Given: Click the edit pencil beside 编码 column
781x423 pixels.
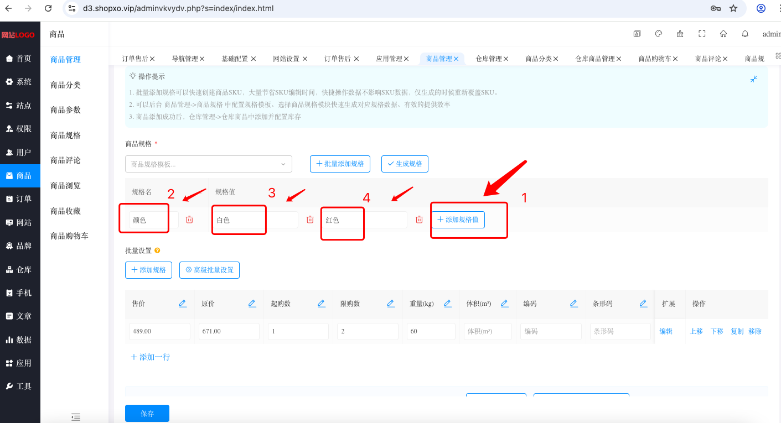Looking at the screenshot, I should point(574,304).
